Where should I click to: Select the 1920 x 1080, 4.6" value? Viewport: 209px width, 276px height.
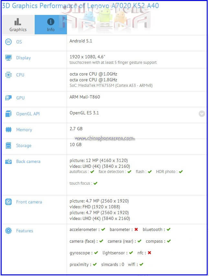click(87, 57)
